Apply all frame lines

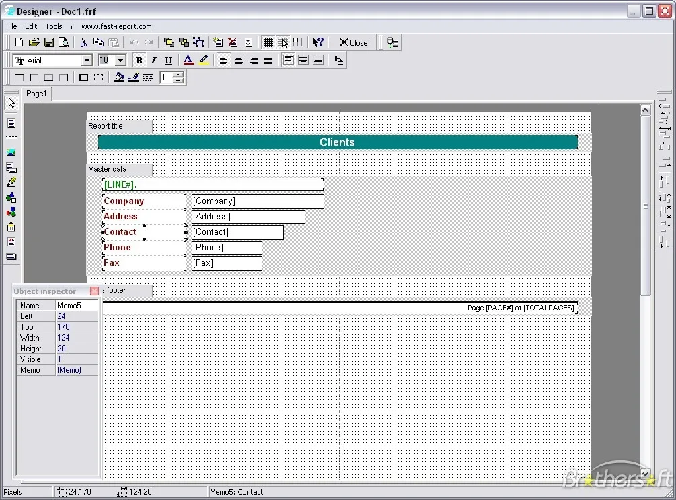pos(83,77)
